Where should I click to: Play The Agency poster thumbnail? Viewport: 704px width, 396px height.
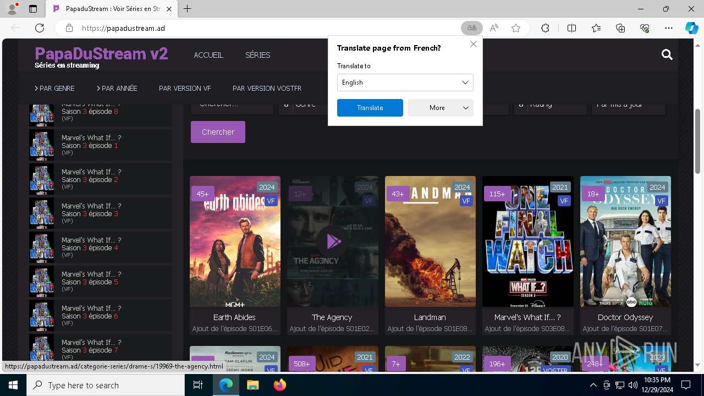(333, 241)
